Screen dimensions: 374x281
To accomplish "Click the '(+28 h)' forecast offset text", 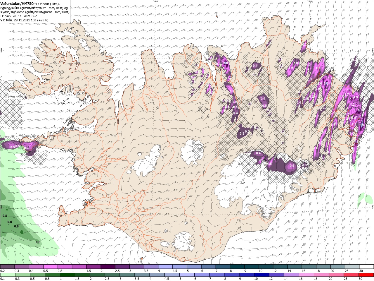I will pos(43,20).
